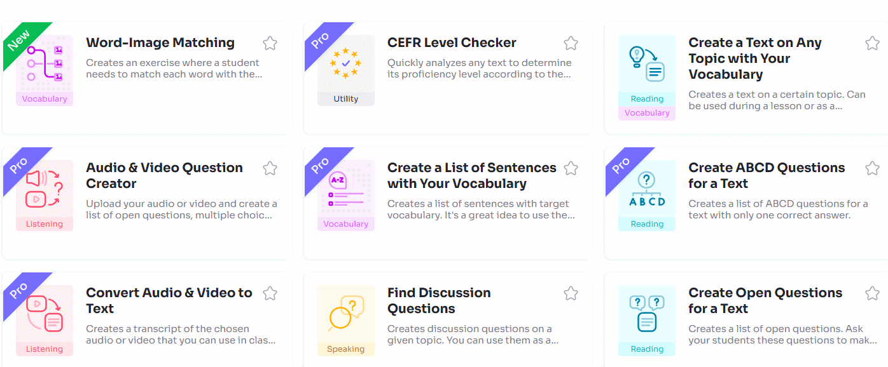Viewport: 888px width, 367px height.
Task: Click the Speaking tag on Find Discussion Questions
Action: click(x=346, y=349)
